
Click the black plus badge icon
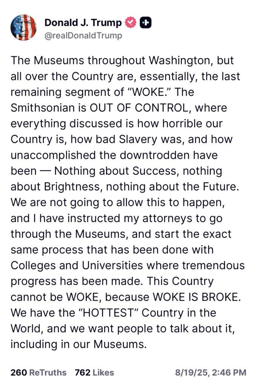click(x=146, y=23)
